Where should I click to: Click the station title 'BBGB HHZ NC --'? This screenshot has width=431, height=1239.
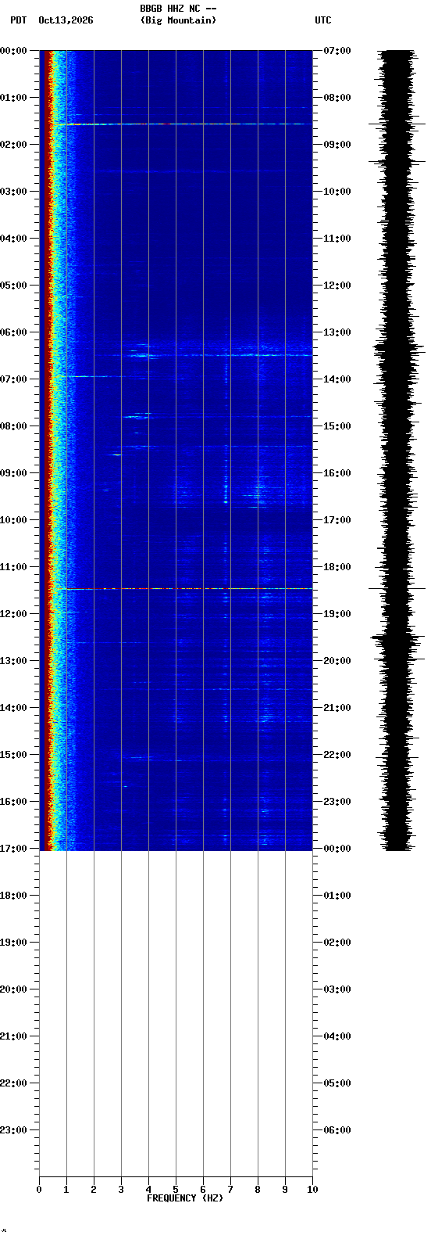click(178, 9)
